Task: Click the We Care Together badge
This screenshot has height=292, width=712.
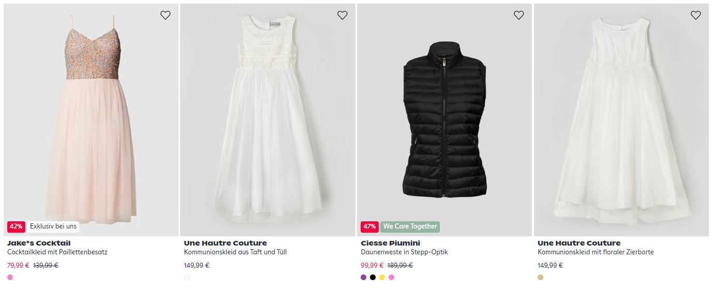Action: (x=410, y=226)
